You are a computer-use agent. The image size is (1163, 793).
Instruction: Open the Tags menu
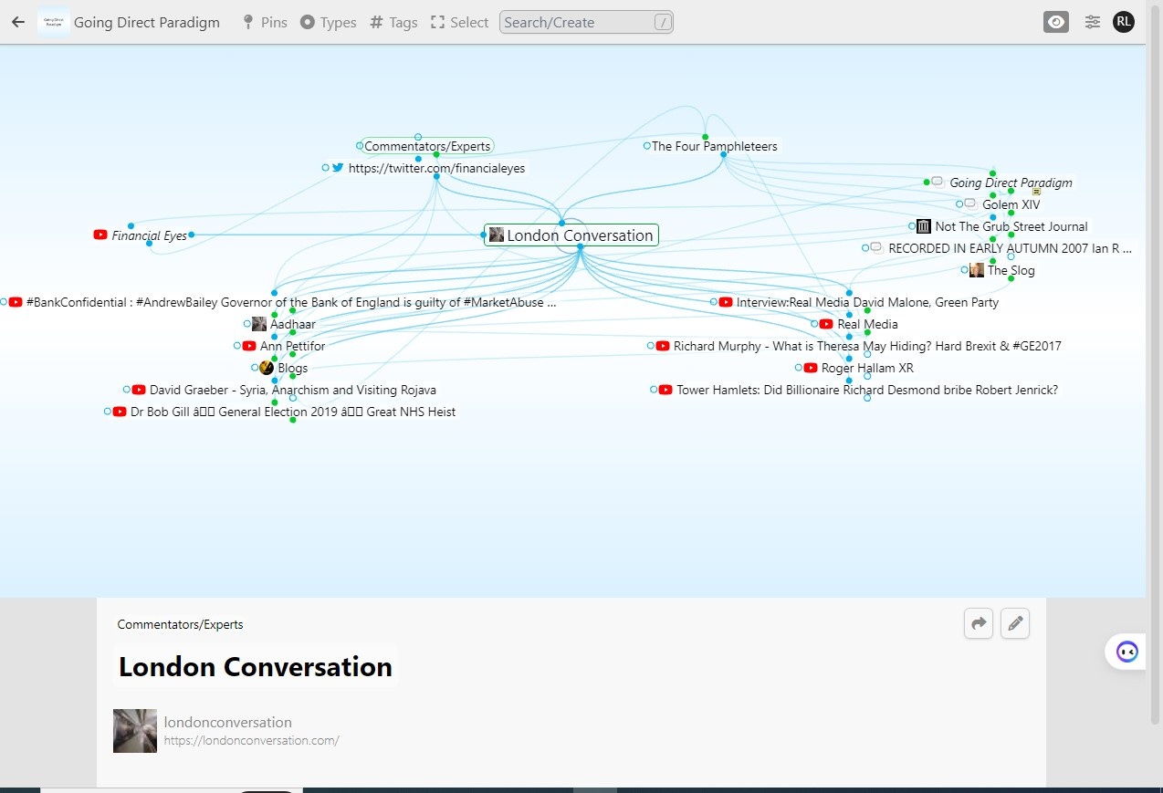[393, 22]
